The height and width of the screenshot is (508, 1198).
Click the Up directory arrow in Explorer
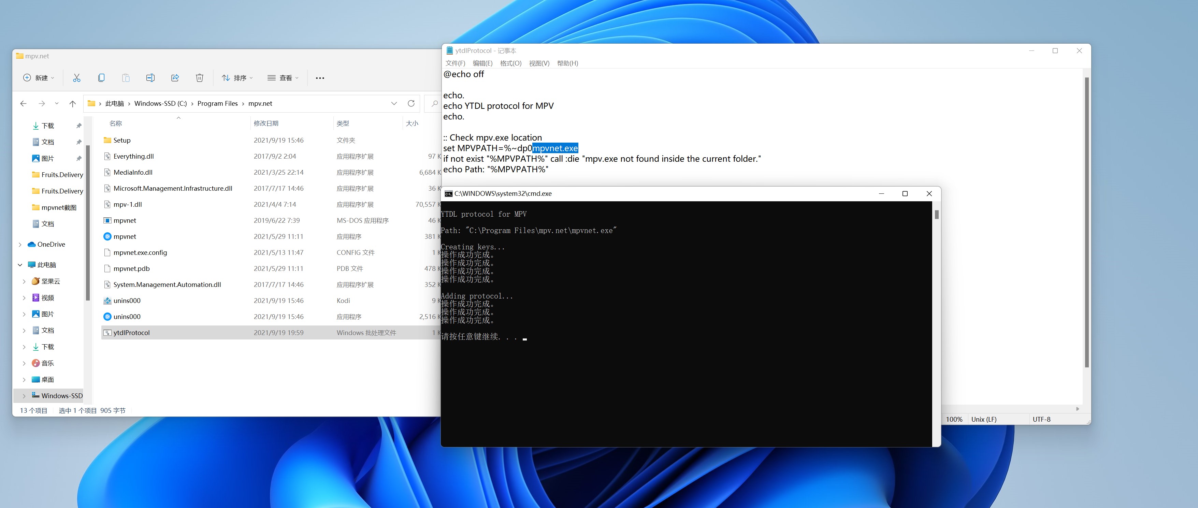73,103
